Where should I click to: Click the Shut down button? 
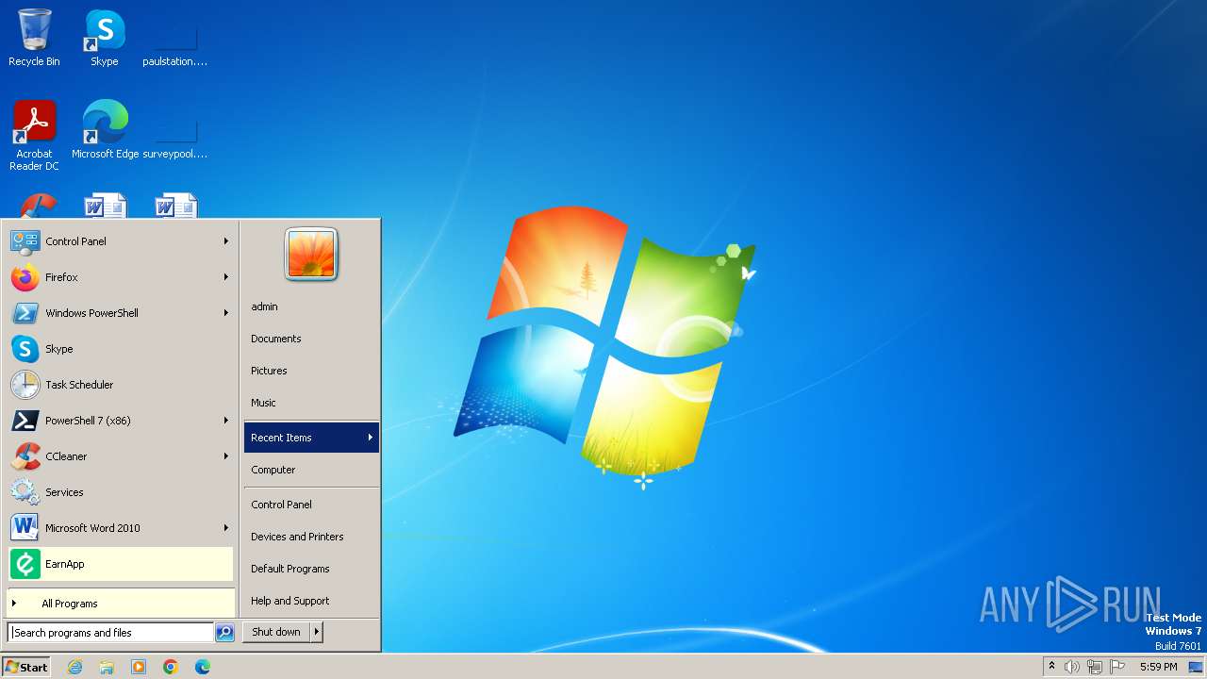point(276,632)
